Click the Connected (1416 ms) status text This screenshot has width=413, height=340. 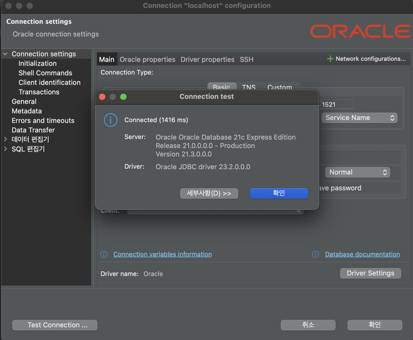(x=156, y=120)
